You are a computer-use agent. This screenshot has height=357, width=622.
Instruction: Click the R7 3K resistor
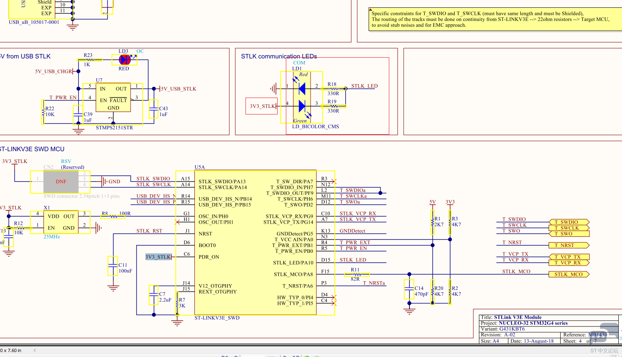pyautogui.click(x=178, y=304)
